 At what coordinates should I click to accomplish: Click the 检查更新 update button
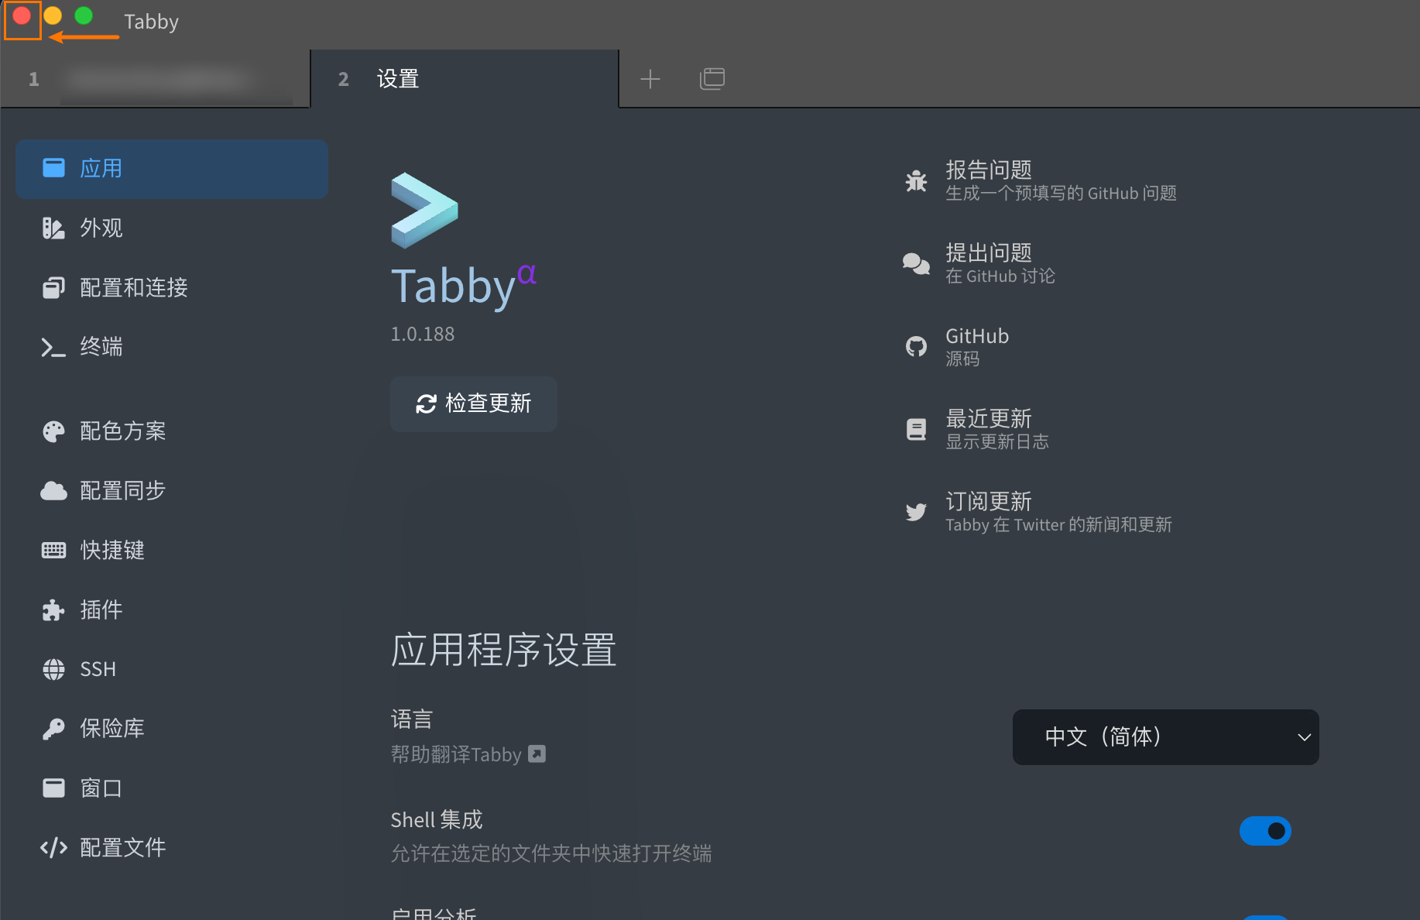(x=473, y=403)
